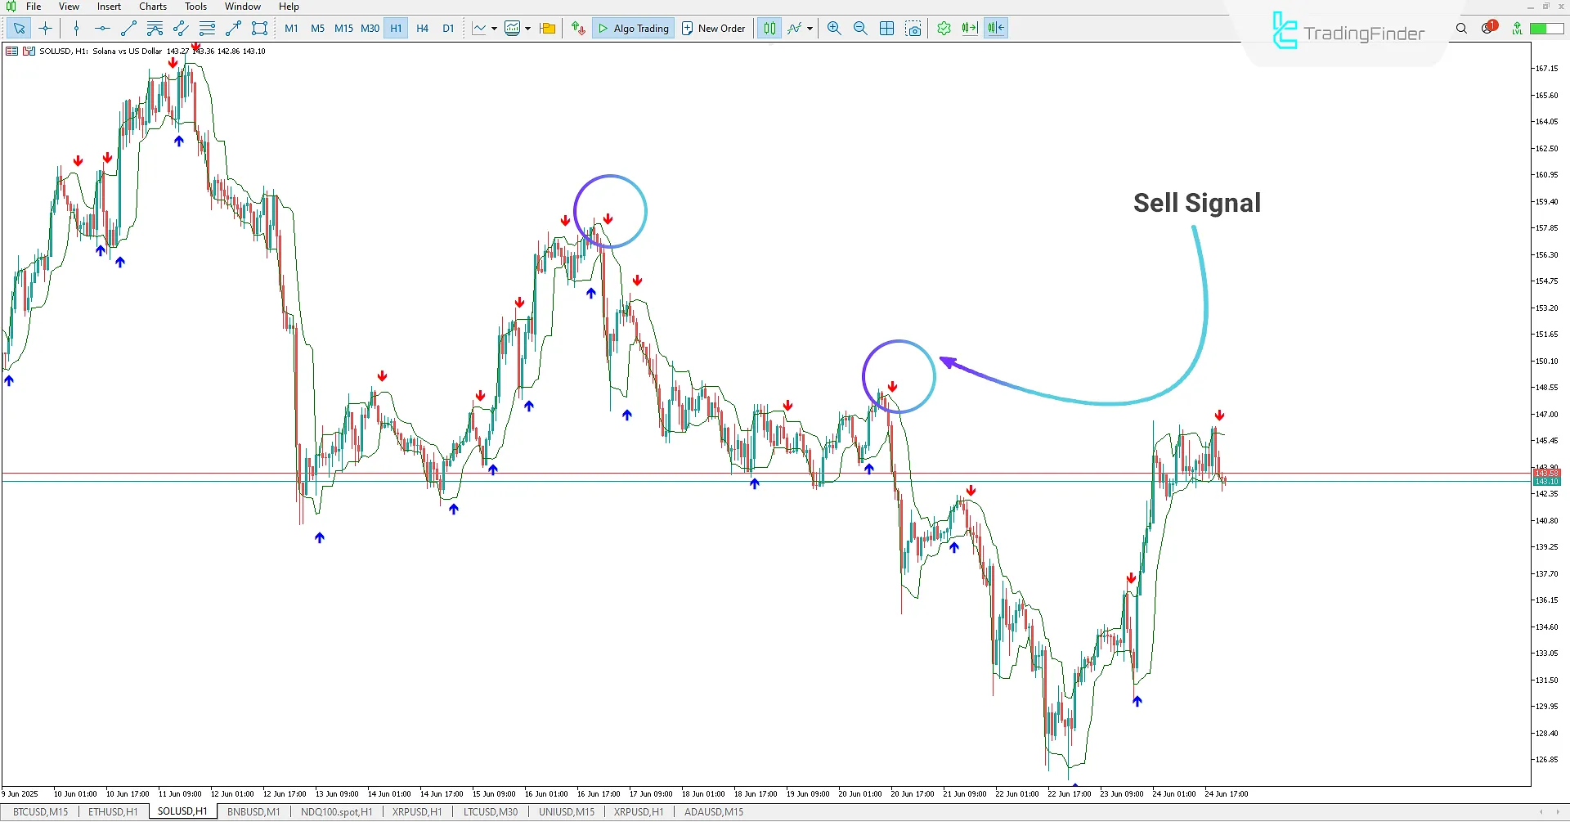Screen dimensions: 1570x822
Task: Toggle Algo Trading on or off
Action: [633, 28]
